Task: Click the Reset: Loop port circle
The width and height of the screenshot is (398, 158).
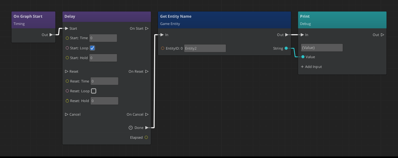Action: [x=67, y=91]
